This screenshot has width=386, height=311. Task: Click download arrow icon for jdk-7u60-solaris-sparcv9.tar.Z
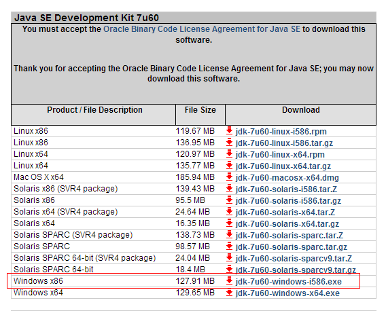(x=229, y=258)
